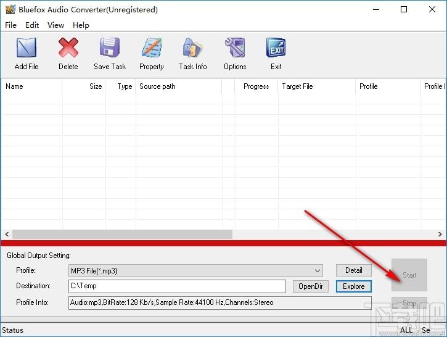Click the red Delete icon

(68, 48)
